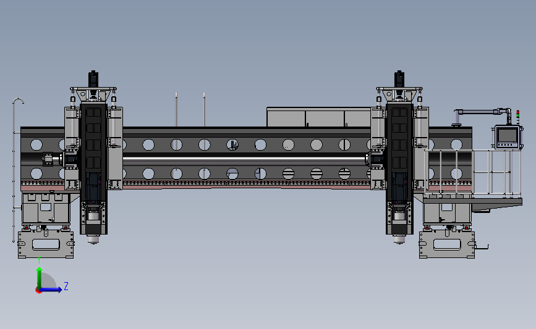This screenshot has width=536, height=329.
Task: Click the blue Z label beside the triad
Action: [x=66, y=286]
